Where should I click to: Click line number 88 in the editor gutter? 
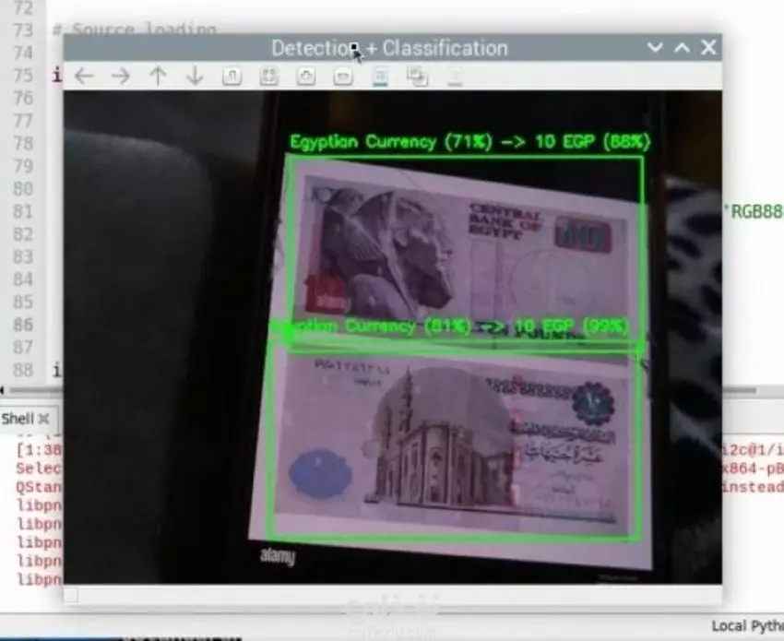click(x=23, y=370)
